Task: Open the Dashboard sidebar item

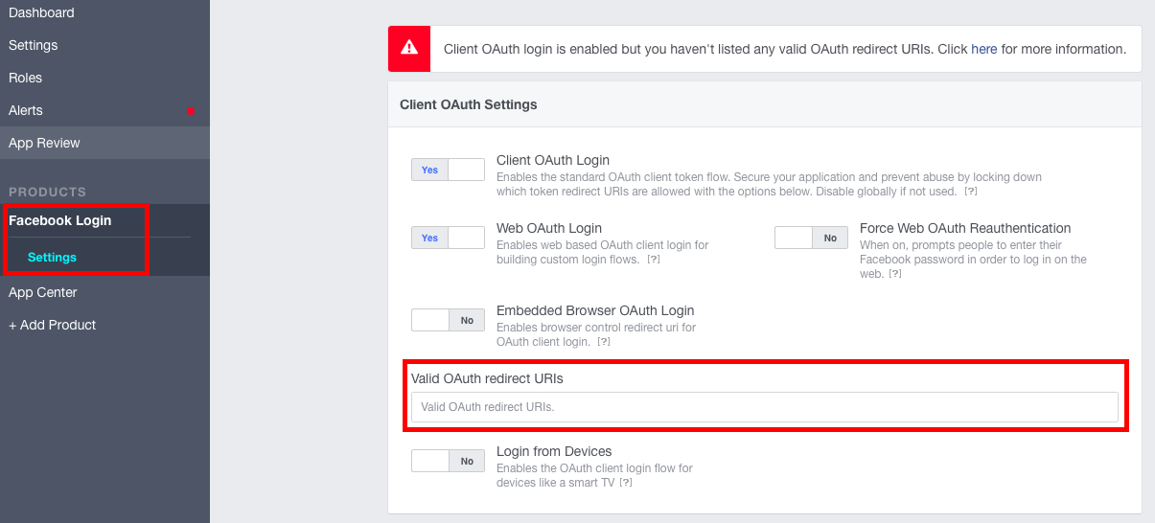Action: (41, 13)
